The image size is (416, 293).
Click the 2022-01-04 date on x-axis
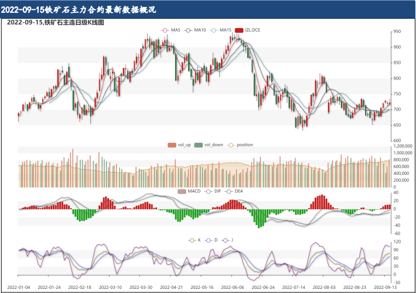point(18,288)
